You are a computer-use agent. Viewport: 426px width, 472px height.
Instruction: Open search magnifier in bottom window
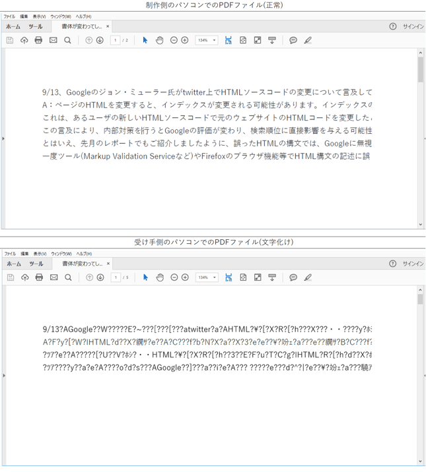(x=68, y=278)
